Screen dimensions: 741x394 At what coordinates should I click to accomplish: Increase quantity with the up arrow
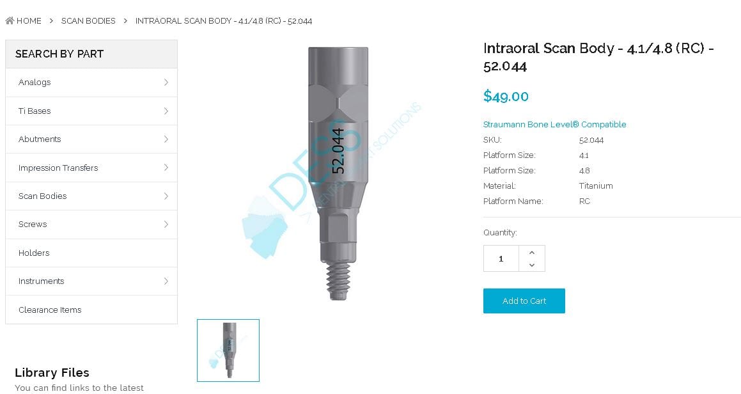click(532, 253)
